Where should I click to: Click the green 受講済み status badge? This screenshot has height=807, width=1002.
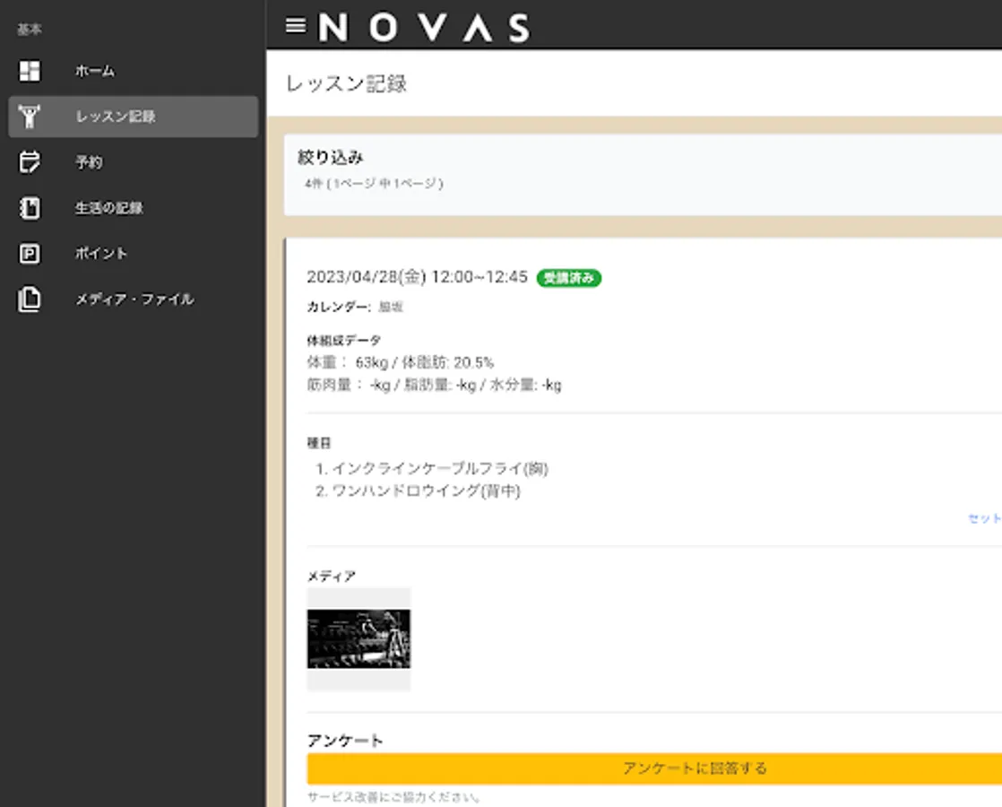point(569,278)
